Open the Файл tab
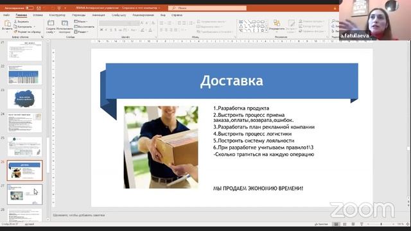The width and height of the screenshot is (411, 231). coord(6,15)
